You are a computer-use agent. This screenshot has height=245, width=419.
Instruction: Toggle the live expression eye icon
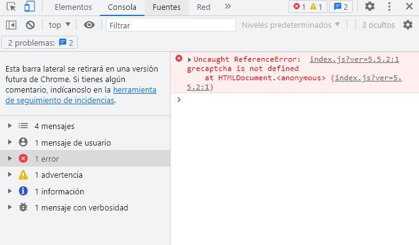[x=89, y=25]
